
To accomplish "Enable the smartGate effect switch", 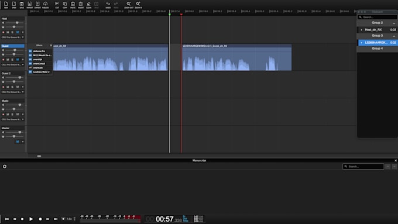I will (30, 68).
